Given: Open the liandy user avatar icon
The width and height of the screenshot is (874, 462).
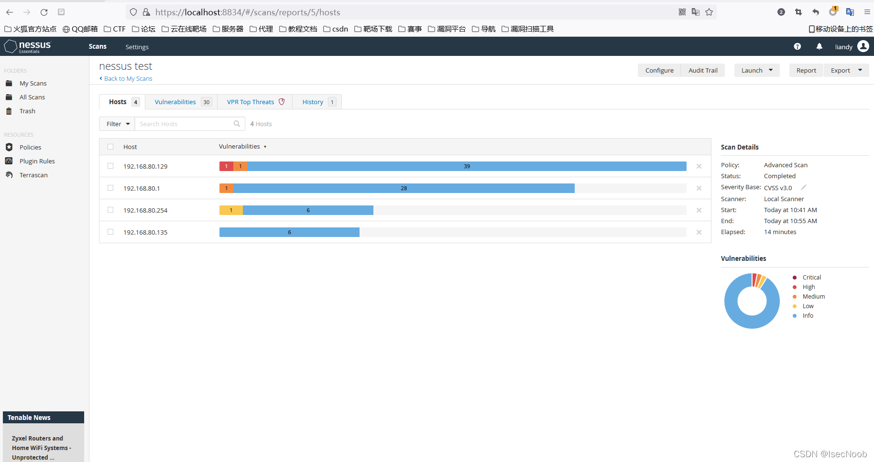Looking at the screenshot, I should 863,46.
